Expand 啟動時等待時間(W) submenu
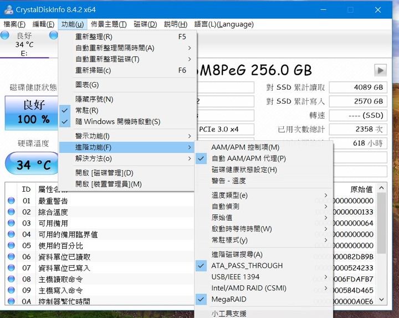 point(264,229)
